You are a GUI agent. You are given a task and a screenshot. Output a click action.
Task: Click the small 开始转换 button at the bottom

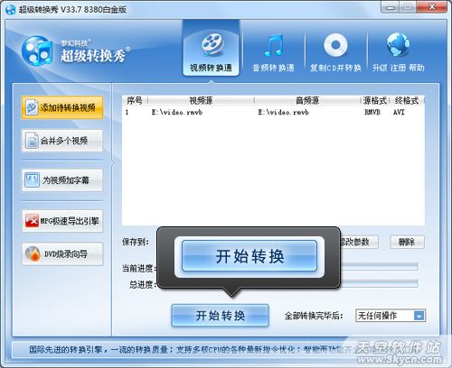coord(220,316)
